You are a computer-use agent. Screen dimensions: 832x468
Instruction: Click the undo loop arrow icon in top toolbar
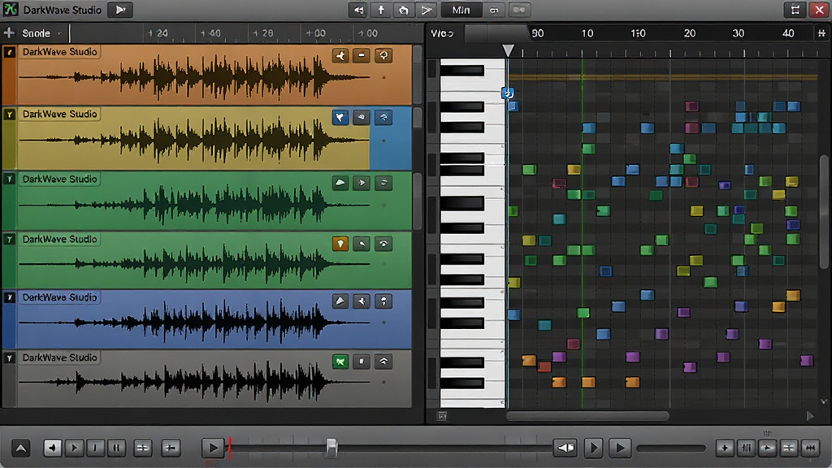(403, 10)
